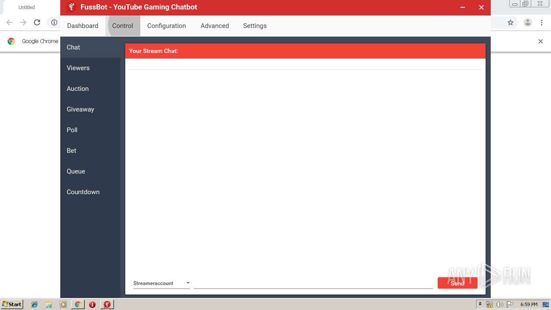
Task: Expand the Streameraccount dropdown
Action: click(161, 283)
